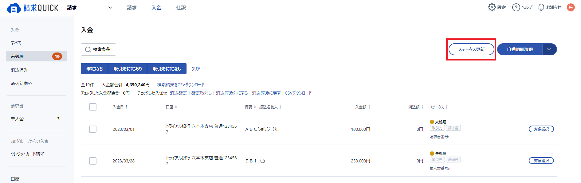Image resolution: width=581 pixels, height=183 pixels.
Task: Click 取引先 tag in ABCショウジ row
Action: click(437, 128)
